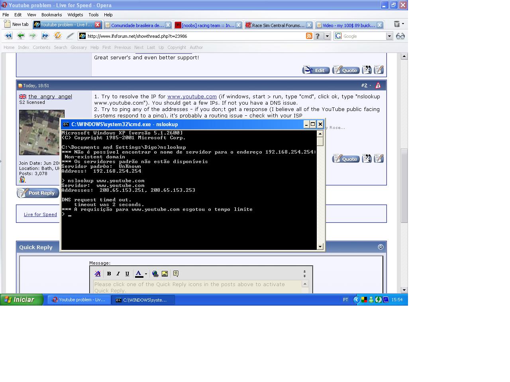Open the address bar dropdown

coord(327,36)
